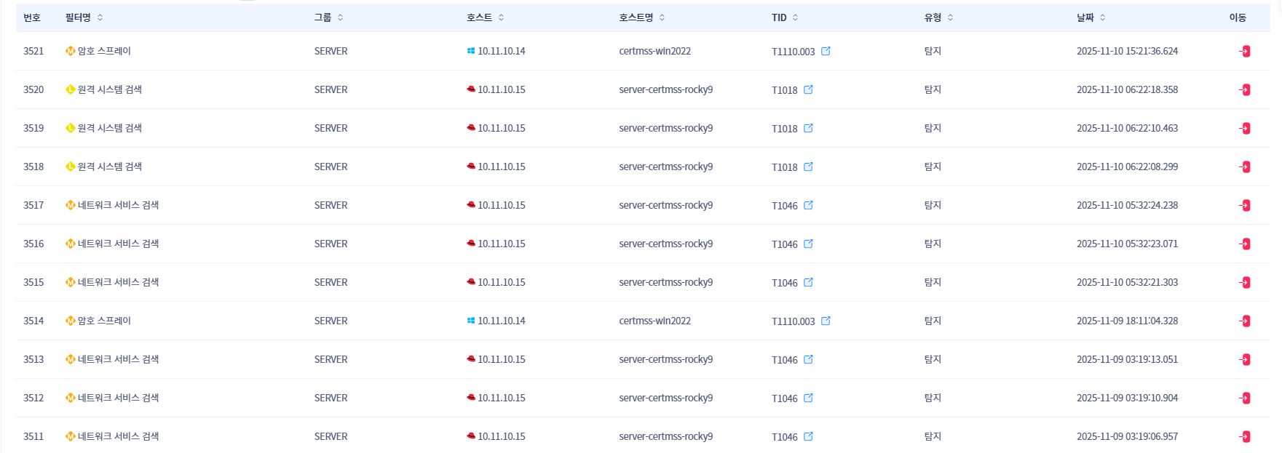Click the go-to arrow icon for row 3521
The width and height of the screenshot is (1282, 453).
pyautogui.click(x=1245, y=52)
